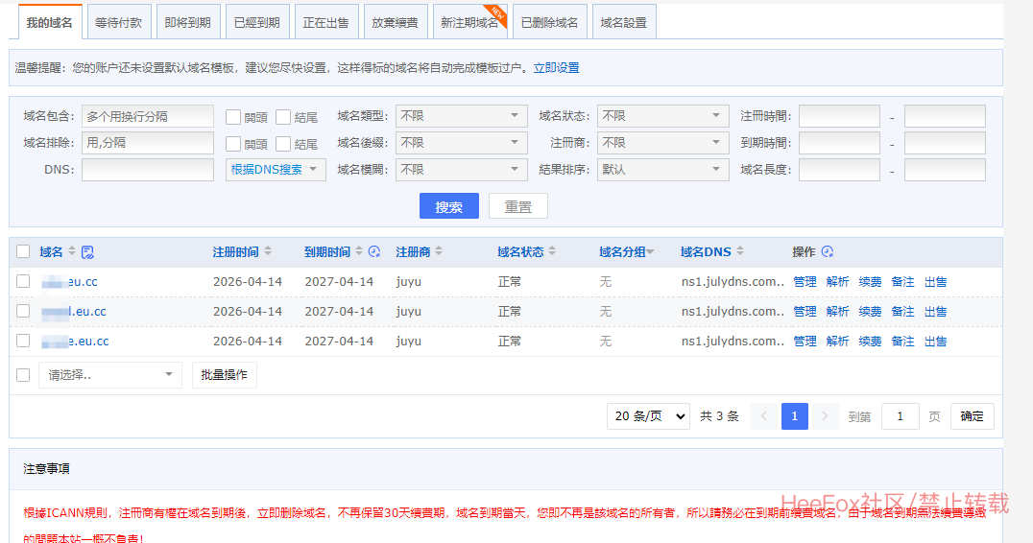
Task: Enable 结尾 checkbox for 域名包含
Action: pos(283,117)
